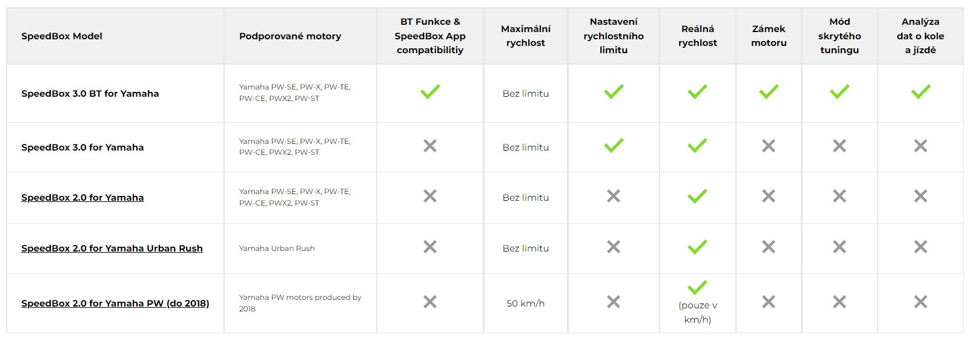Screen dimensions: 971x341
Task: Click Nastavení limitu cross for Urban Rush row
Action: point(613,247)
